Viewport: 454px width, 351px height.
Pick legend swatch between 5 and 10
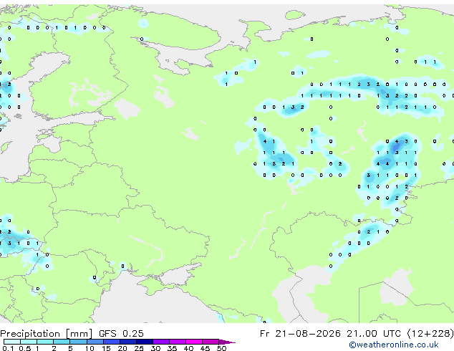[x=78, y=342]
